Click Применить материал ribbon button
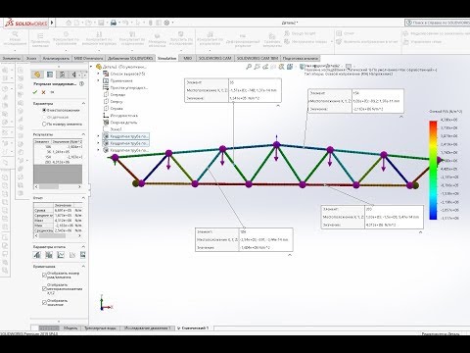 [40, 40]
